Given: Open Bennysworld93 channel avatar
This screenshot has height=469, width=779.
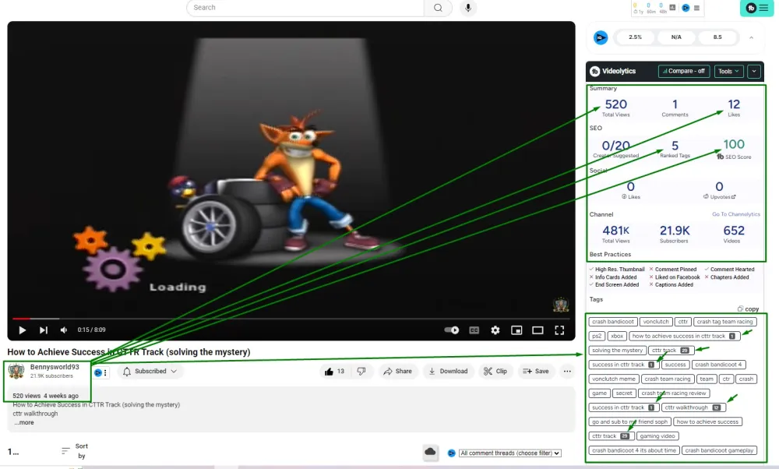Looking at the screenshot, I should [16, 371].
